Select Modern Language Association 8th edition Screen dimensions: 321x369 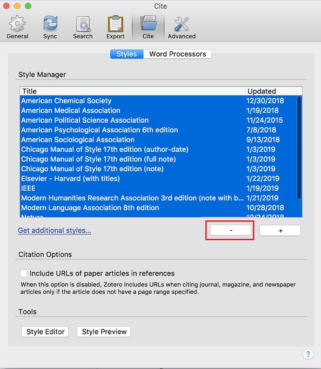161,208
